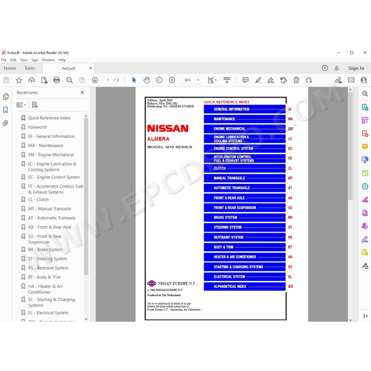This screenshot has width=371, height=371.
Task: Zoom in with plus circle icon
Action: click(172, 80)
